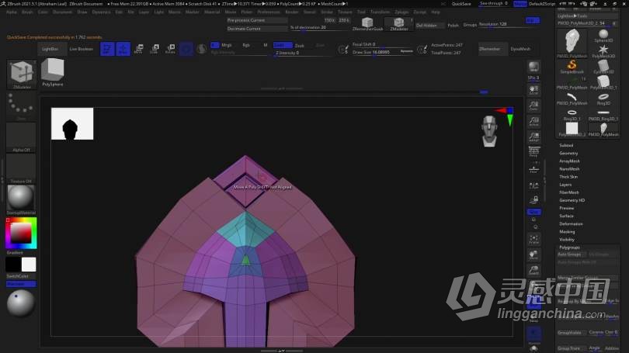Toggle the Rgb channel button
This screenshot has width=629, height=353.
click(x=246, y=45)
